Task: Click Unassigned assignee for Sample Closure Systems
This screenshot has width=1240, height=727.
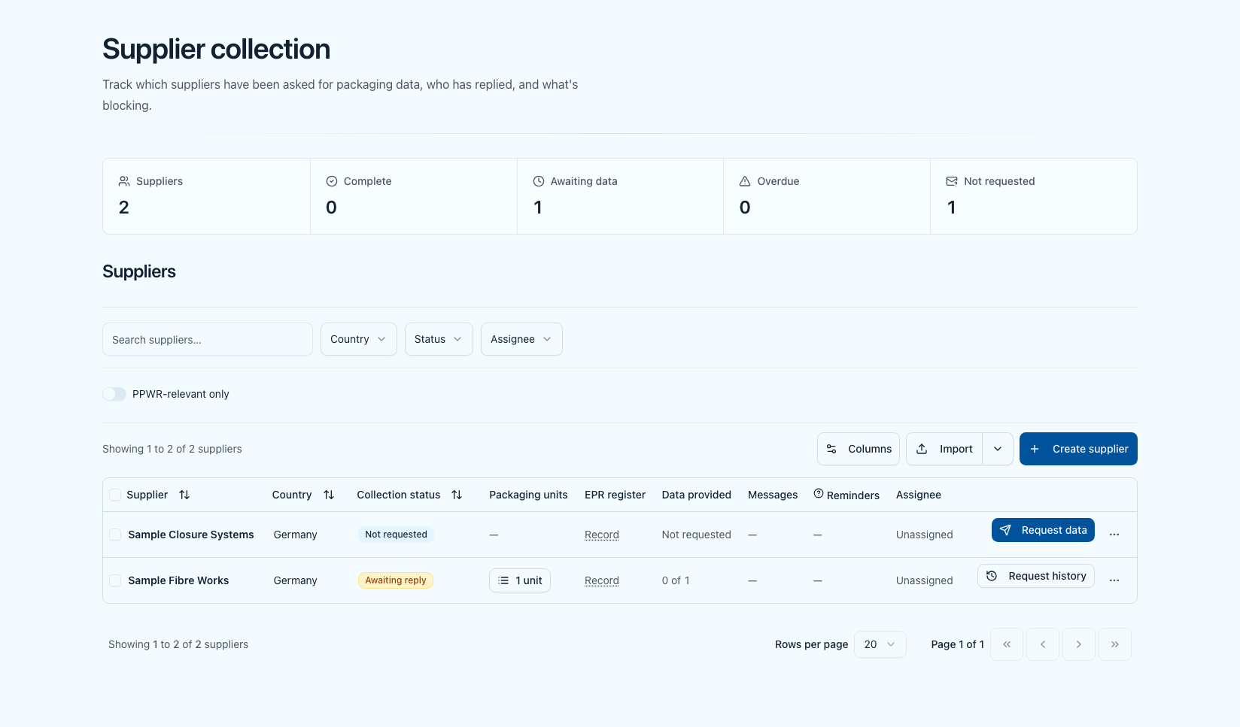Action: point(925,535)
